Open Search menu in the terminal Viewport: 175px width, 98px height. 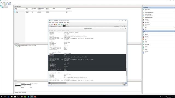pyautogui.click(x=59, y=31)
